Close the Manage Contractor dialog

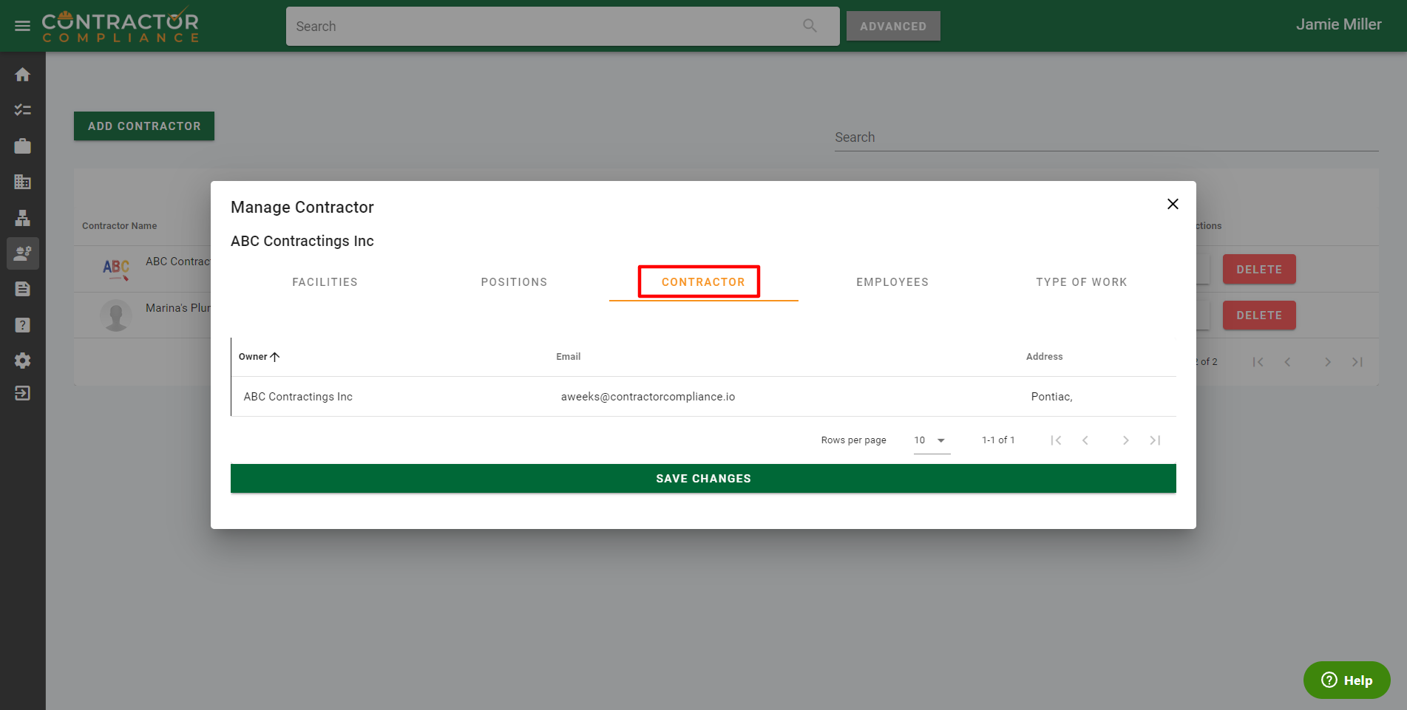point(1173,204)
